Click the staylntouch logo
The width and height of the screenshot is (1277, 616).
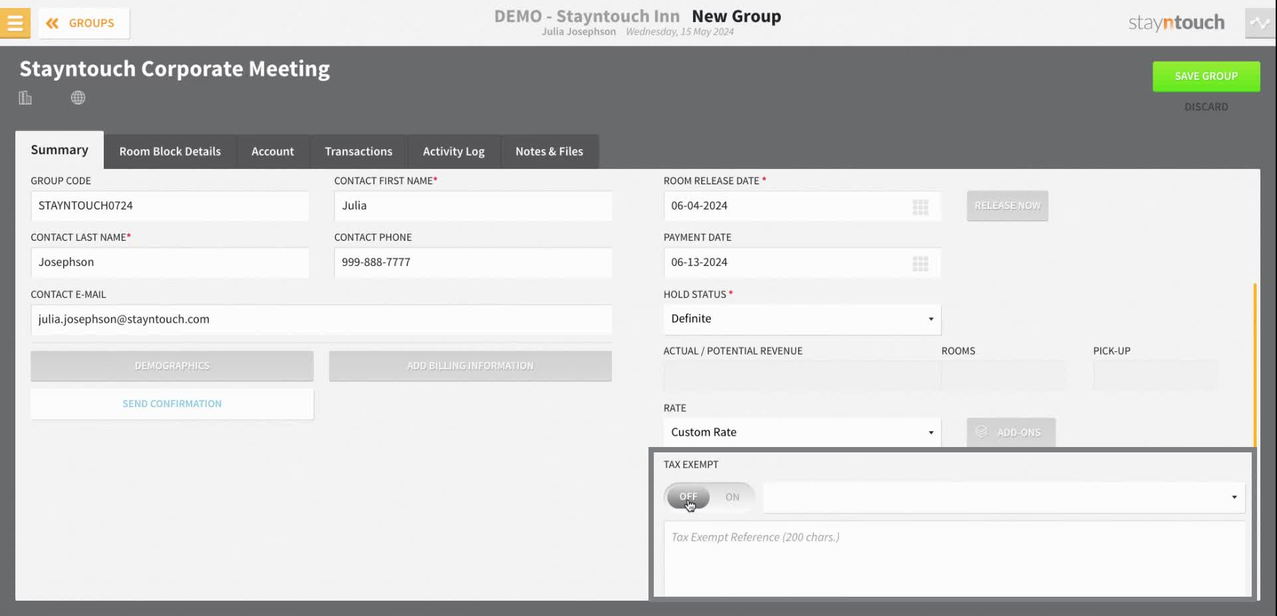click(1176, 23)
